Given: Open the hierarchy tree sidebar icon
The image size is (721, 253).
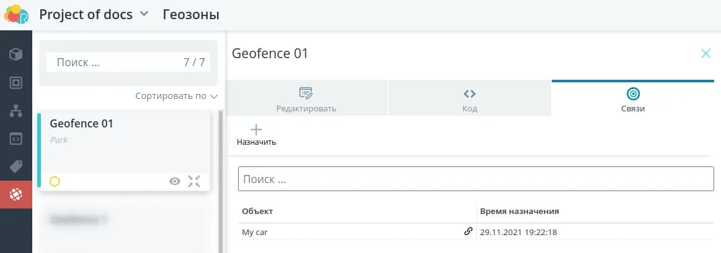Looking at the screenshot, I should pos(16,111).
